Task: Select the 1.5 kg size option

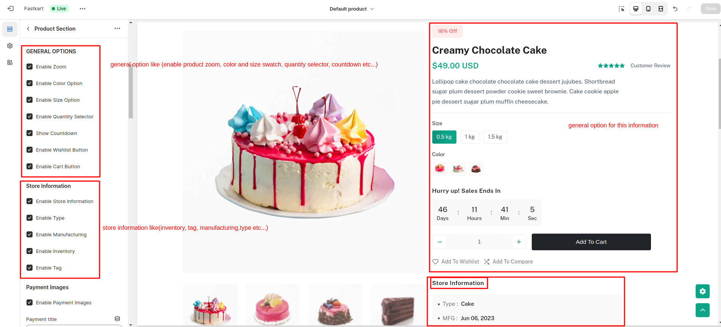Action: [495, 136]
